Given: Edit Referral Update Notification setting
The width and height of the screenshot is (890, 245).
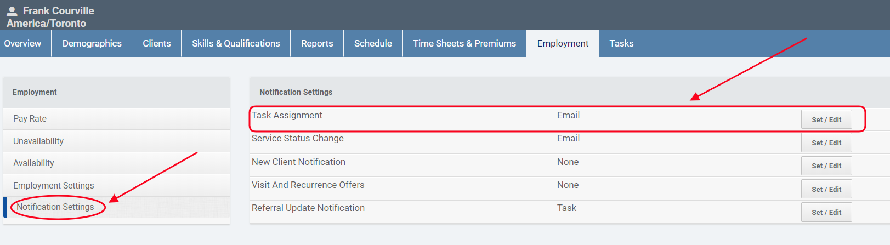Looking at the screenshot, I should click(826, 212).
